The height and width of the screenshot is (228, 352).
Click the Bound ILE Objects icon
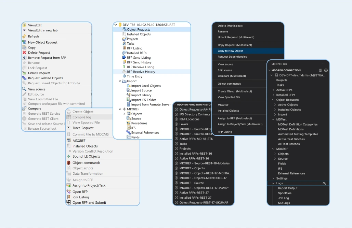[69, 157]
